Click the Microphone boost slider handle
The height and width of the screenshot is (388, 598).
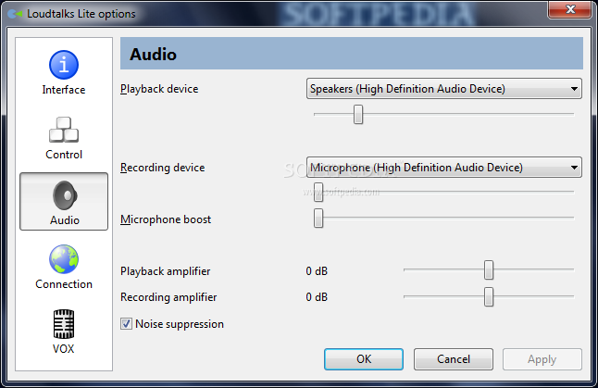tap(318, 219)
